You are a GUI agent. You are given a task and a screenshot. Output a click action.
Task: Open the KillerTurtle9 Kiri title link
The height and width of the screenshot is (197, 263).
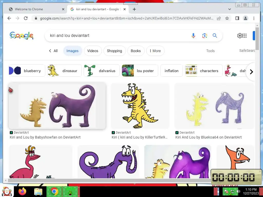[139, 137]
